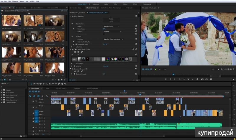Select the Hand tool
The image size is (236, 140).
click(x=62, y=84)
